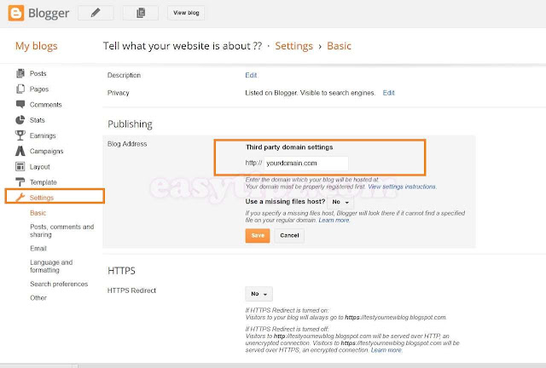Click the HTTPS section heading
Image resolution: width=546 pixels, height=368 pixels.
coord(121,271)
